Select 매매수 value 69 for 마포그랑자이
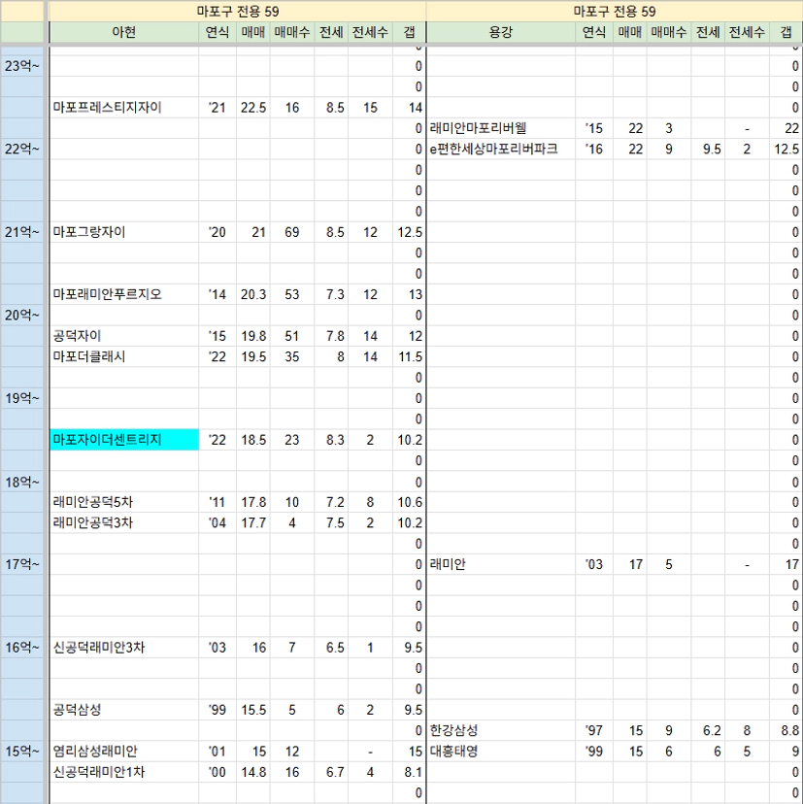The width and height of the screenshot is (803, 804). (292, 232)
